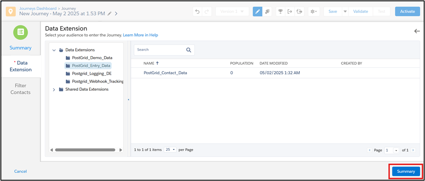The width and height of the screenshot is (425, 181).
Task: Click the redo arrow icon
Action: pyautogui.click(x=207, y=12)
